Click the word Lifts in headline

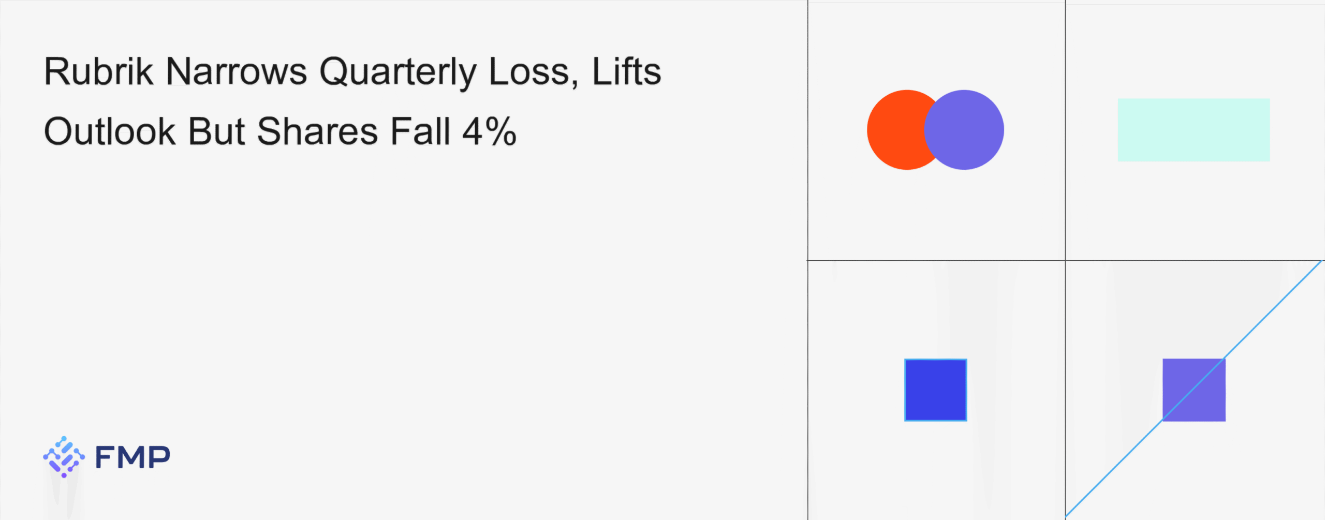[626, 71]
